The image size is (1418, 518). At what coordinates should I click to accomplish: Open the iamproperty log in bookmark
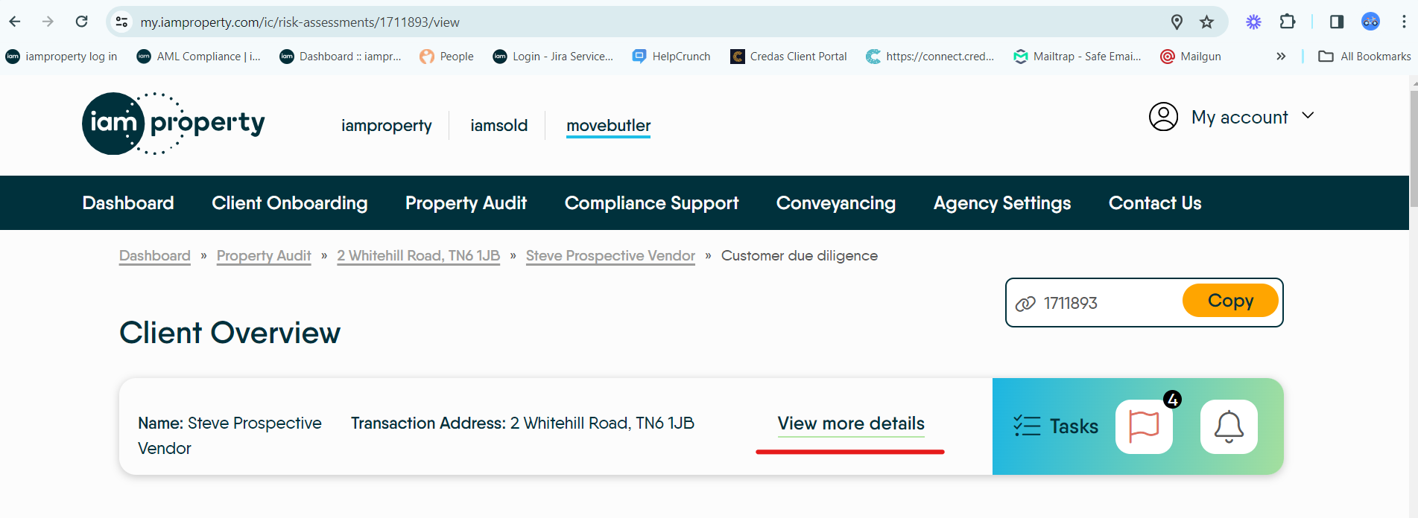tap(62, 57)
